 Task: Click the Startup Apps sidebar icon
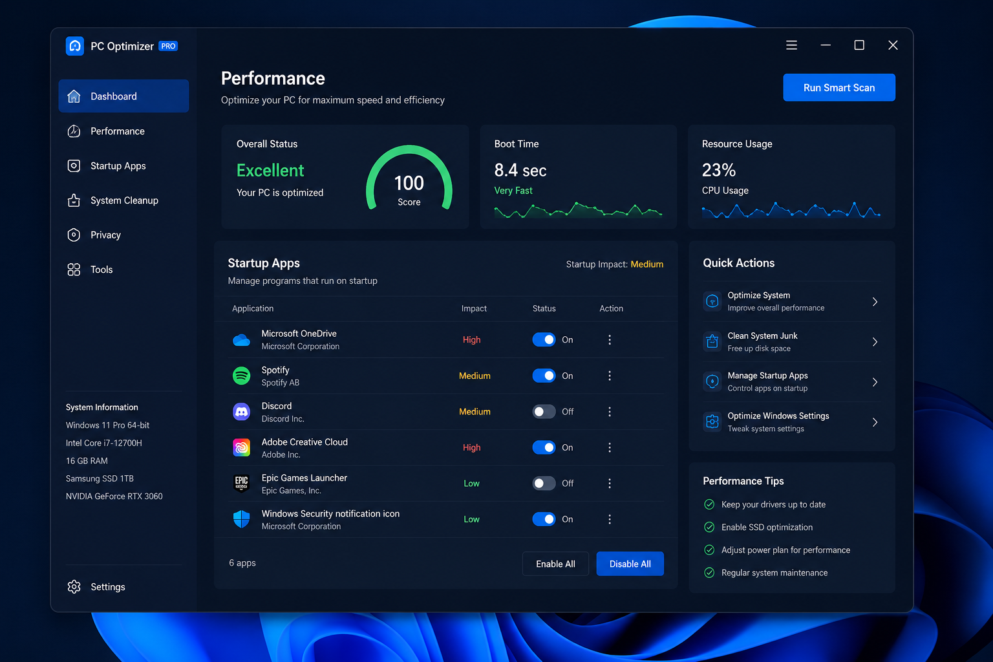coord(74,166)
